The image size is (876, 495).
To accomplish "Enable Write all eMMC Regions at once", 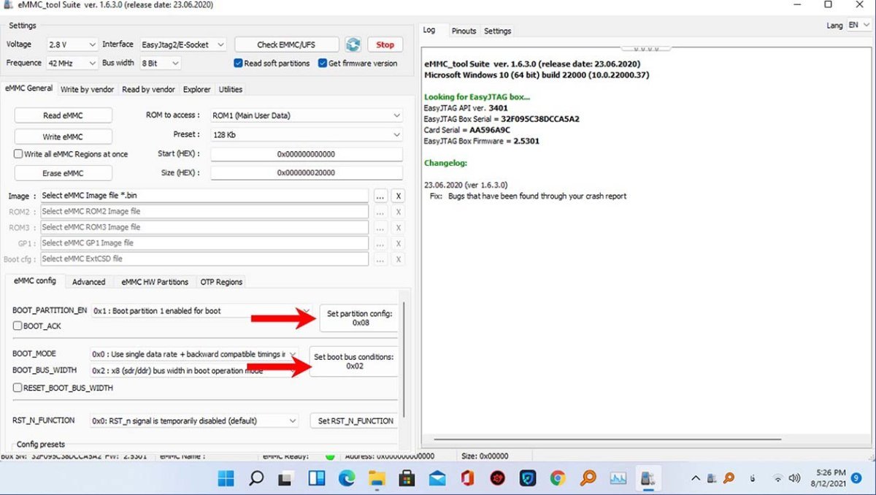I will tap(18, 154).
